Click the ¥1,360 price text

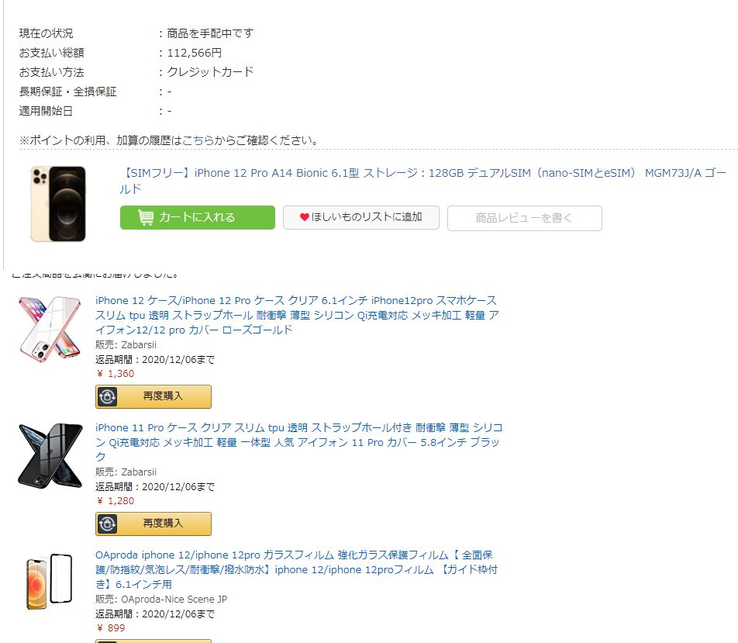click(116, 374)
